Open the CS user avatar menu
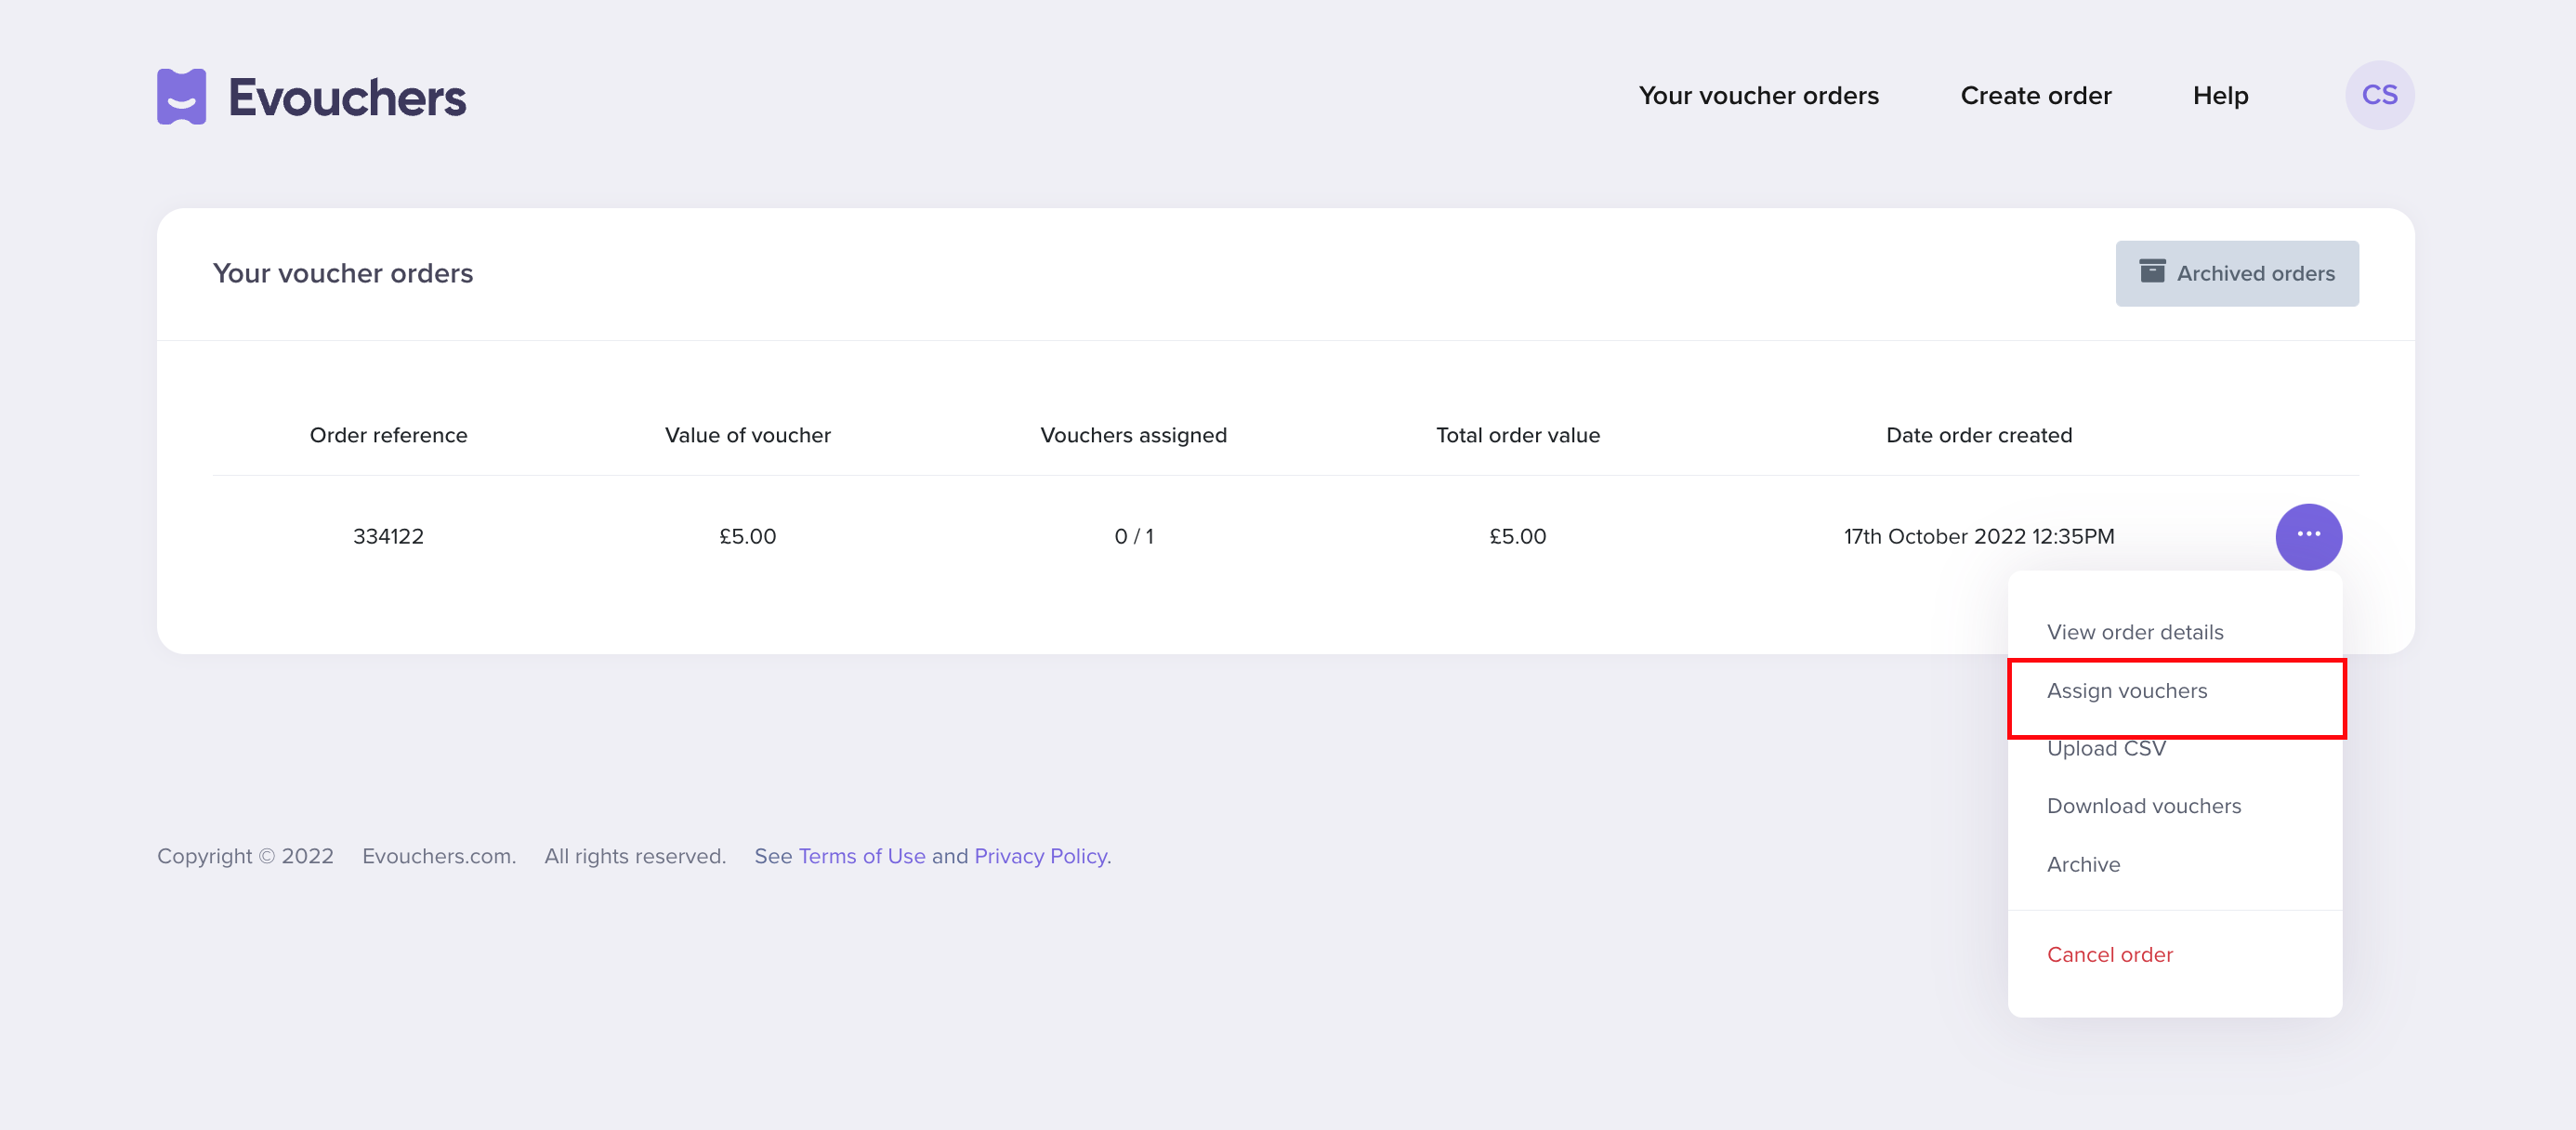The image size is (2576, 1130). [2379, 95]
